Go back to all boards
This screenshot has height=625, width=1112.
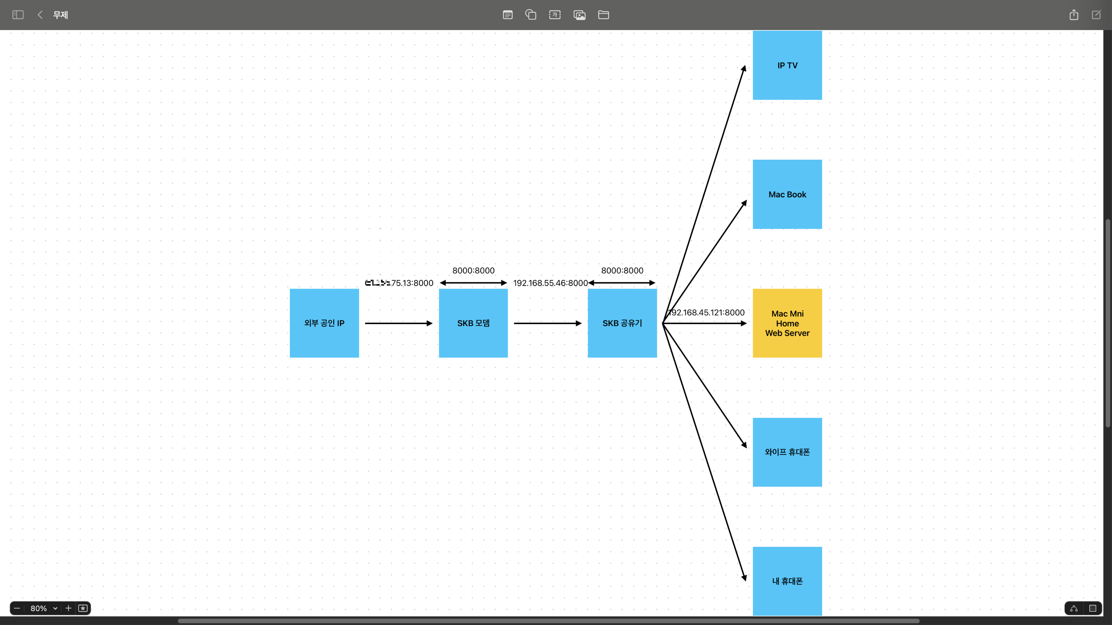click(x=40, y=15)
